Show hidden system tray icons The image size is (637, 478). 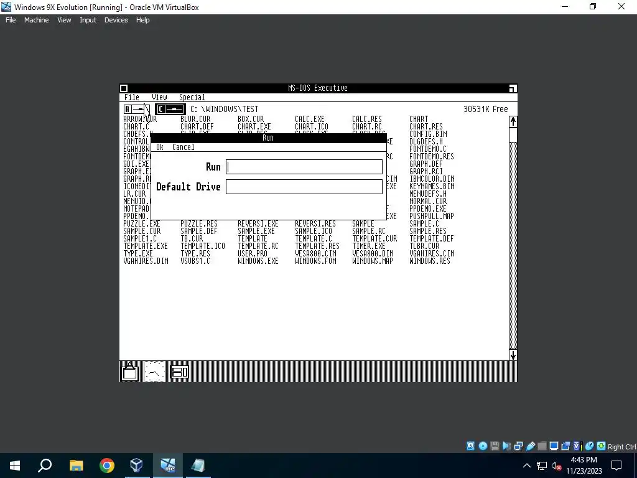pyautogui.click(x=526, y=466)
